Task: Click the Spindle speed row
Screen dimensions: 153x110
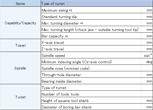Action: [97, 55]
